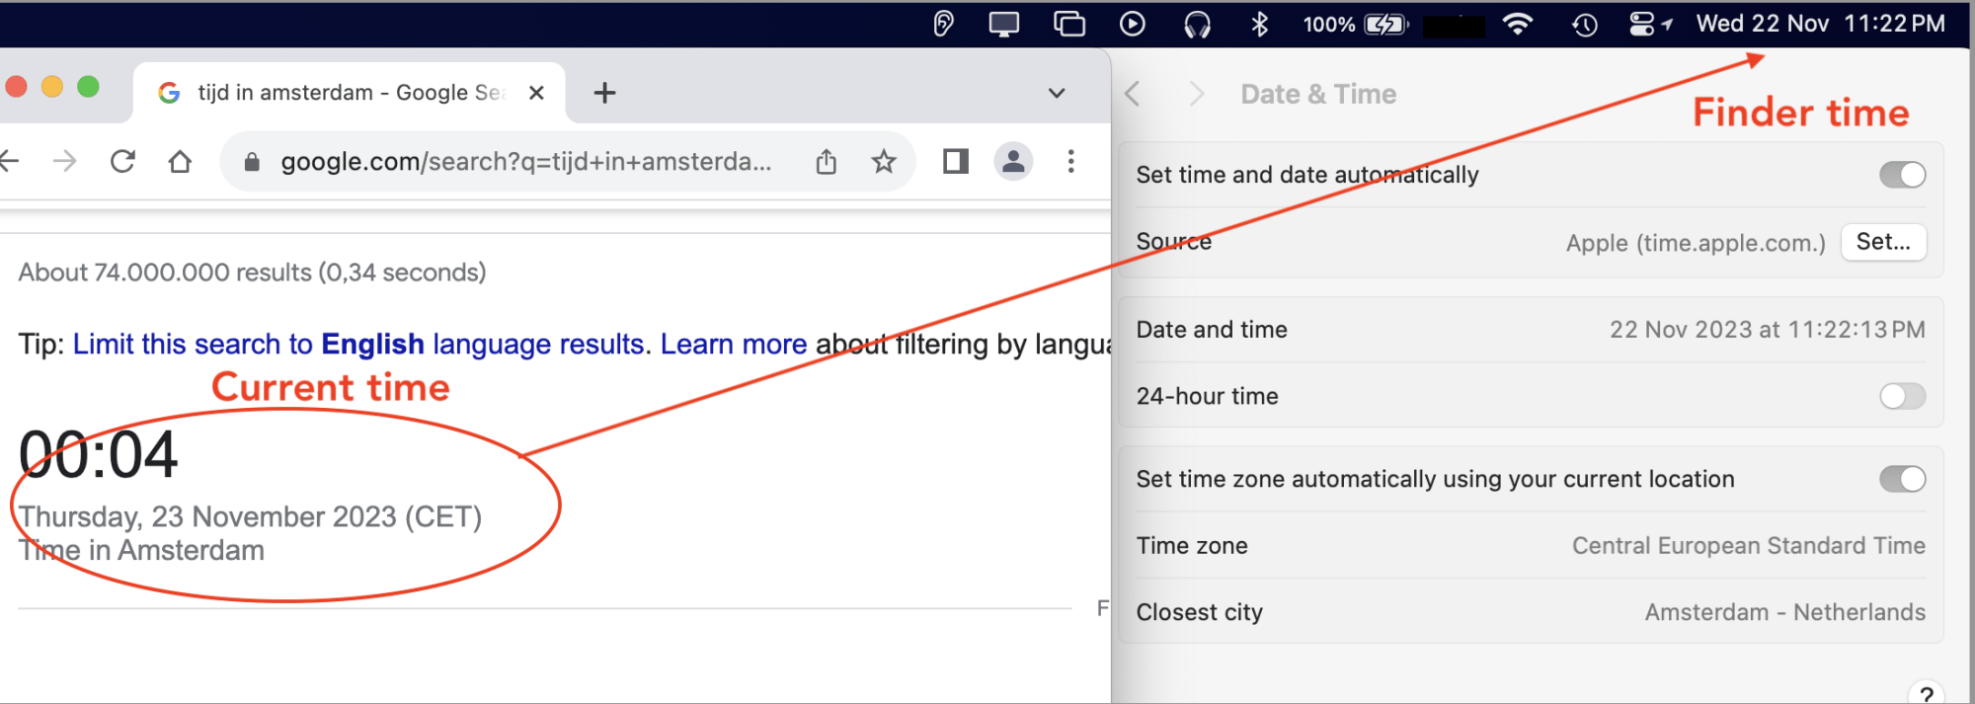Click the 'Date & Time' title

(1318, 94)
